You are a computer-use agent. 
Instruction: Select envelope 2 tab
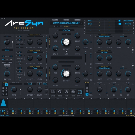pos(87,88)
